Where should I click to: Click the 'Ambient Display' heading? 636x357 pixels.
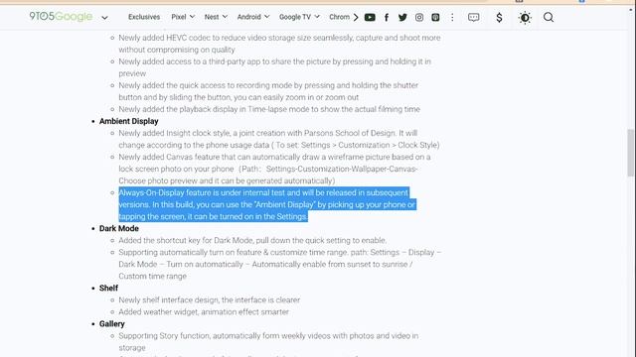click(128, 121)
